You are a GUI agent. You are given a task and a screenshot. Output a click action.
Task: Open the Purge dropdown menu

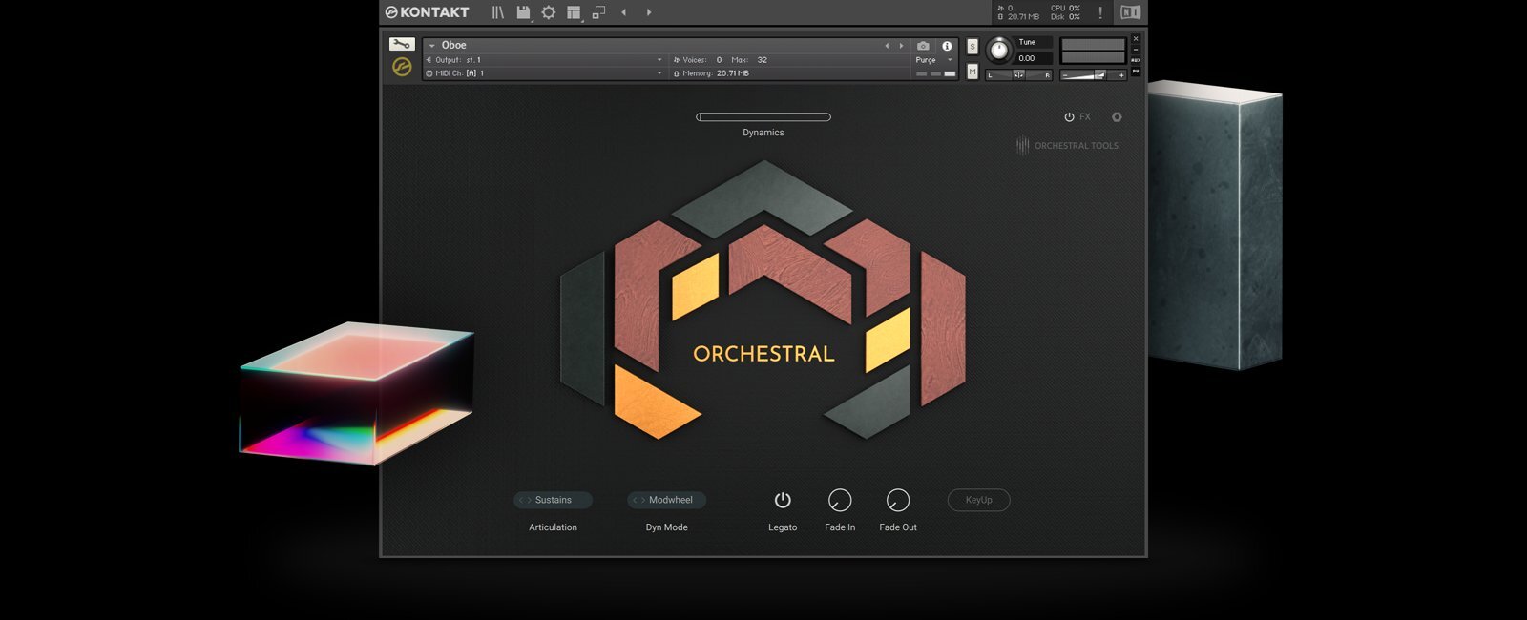pyautogui.click(x=935, y=60)
